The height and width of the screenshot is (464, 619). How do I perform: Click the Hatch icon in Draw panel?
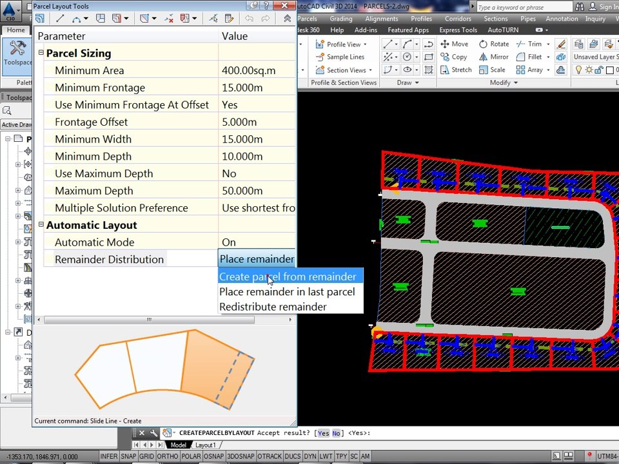pyautogui.click(x=429, y=70)
